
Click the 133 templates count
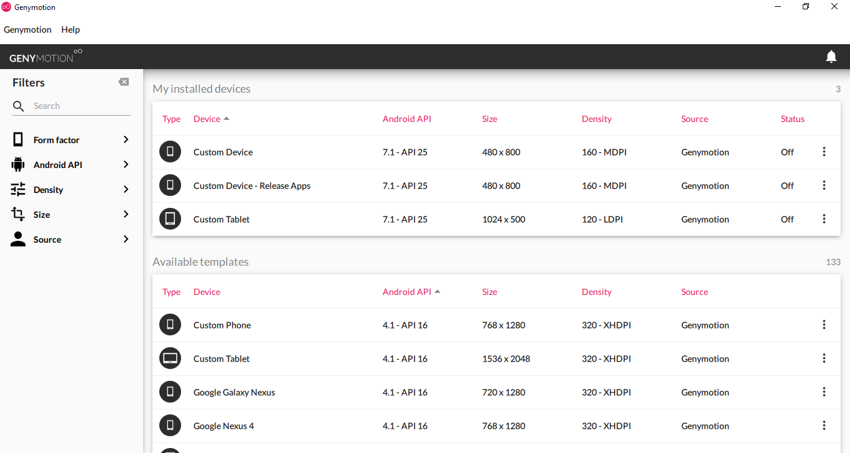[x=833, y=262]
